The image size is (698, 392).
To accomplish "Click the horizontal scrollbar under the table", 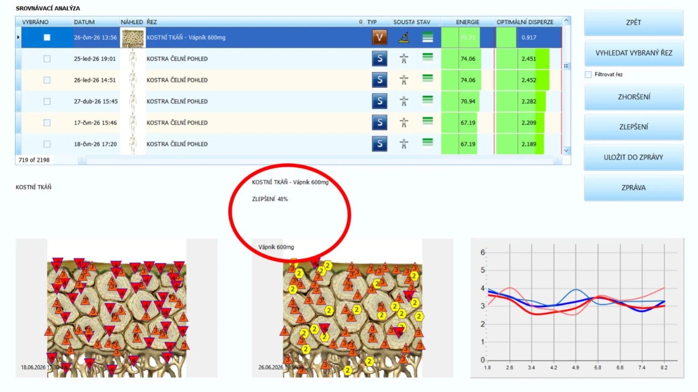I will coord(320,160).
